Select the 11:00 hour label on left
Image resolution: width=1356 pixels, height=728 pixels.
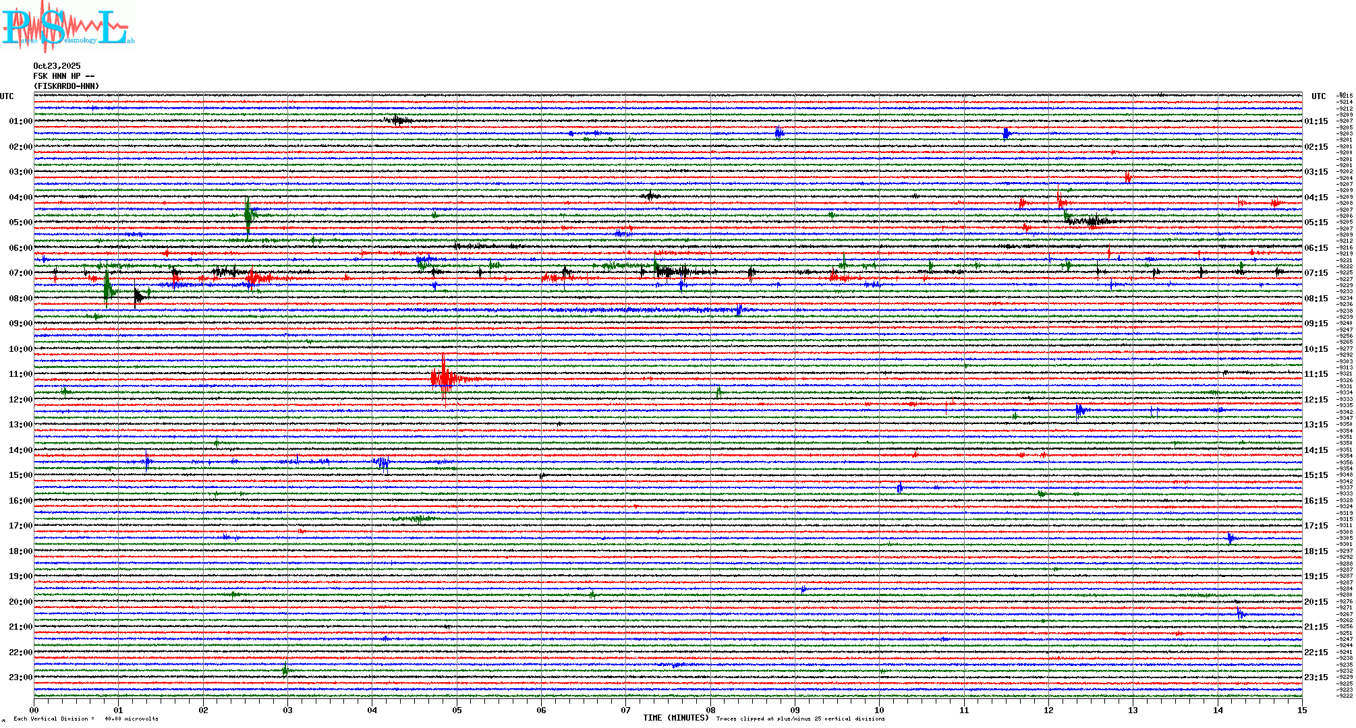(x=20, y=374)
